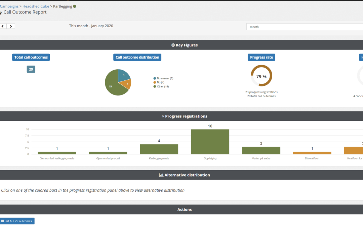Click the Oppfølging bar with value 10
The width and height of the screenshot is (363, 227).
210,142
